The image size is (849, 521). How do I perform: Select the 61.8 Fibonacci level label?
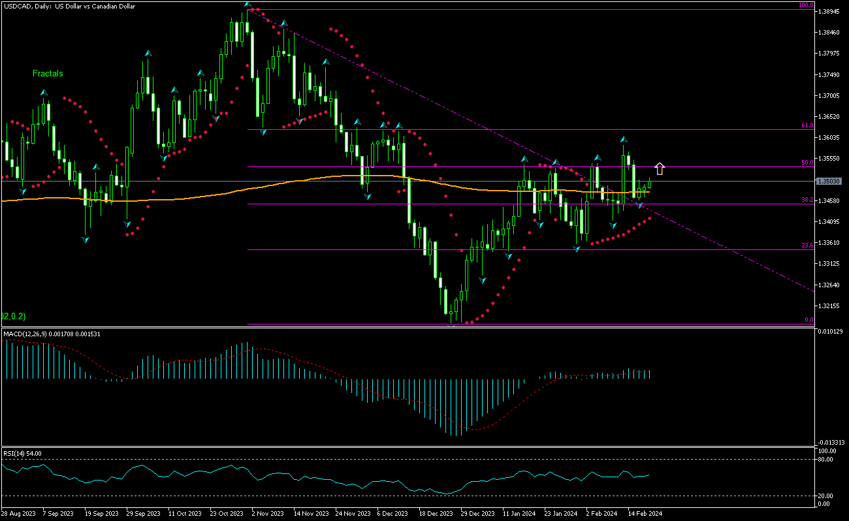809,123
